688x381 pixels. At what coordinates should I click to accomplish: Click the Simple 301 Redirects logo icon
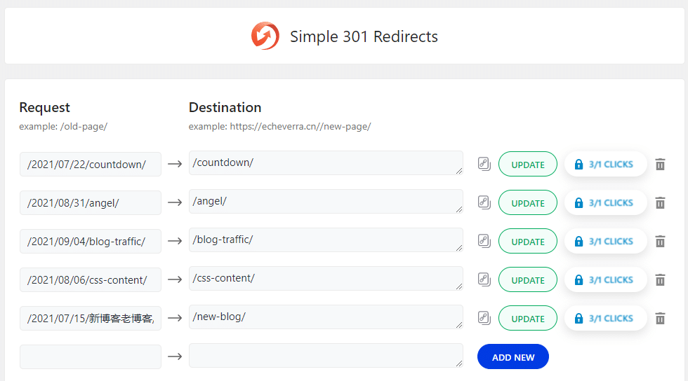[x=265, y=36]
